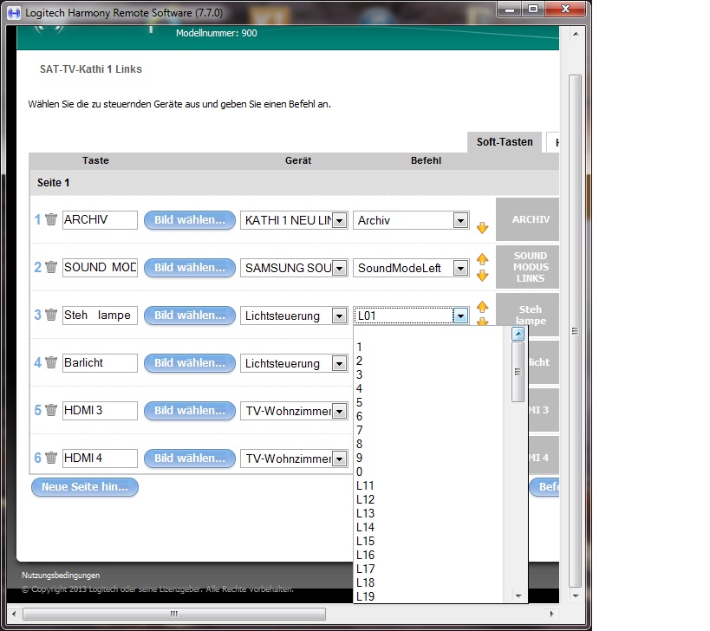Viewport: 710px width, 631px height.
Task: Move ARCHIV row down with arrow
Action: pos(482,228)
